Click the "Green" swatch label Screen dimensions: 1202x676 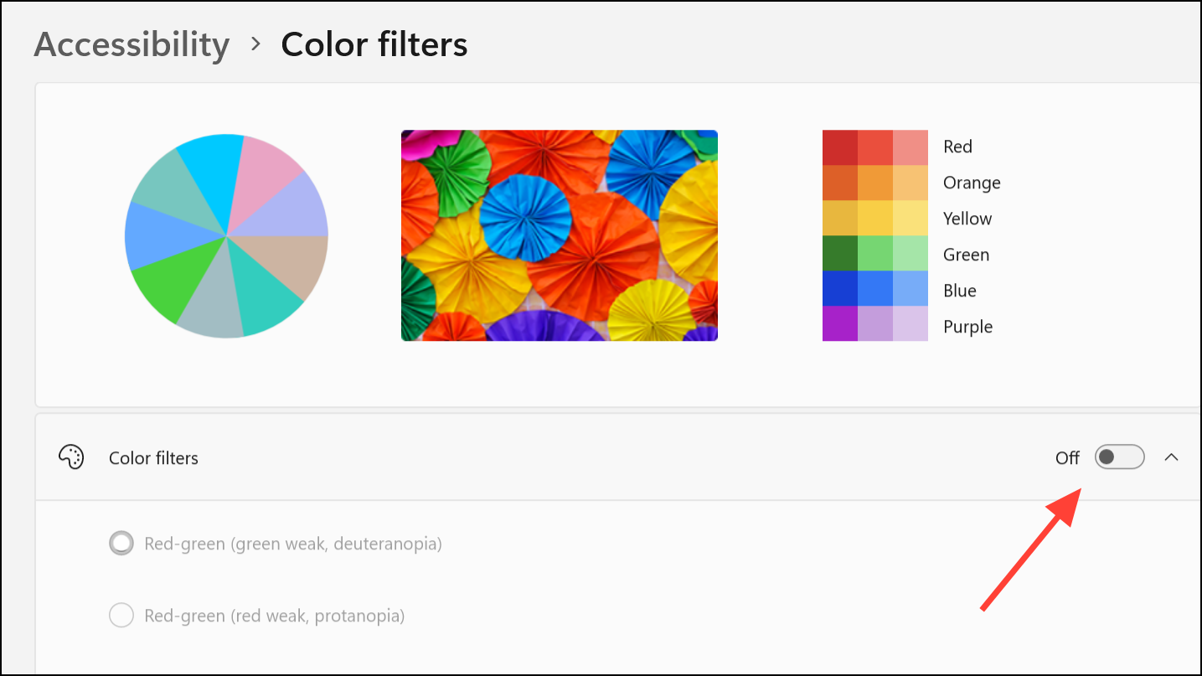pyautogui.click(x=966, y=255)
